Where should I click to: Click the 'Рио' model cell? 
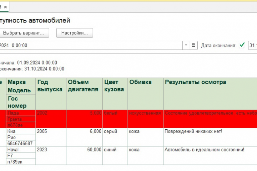pyautogui.click(x=21, y=137)
